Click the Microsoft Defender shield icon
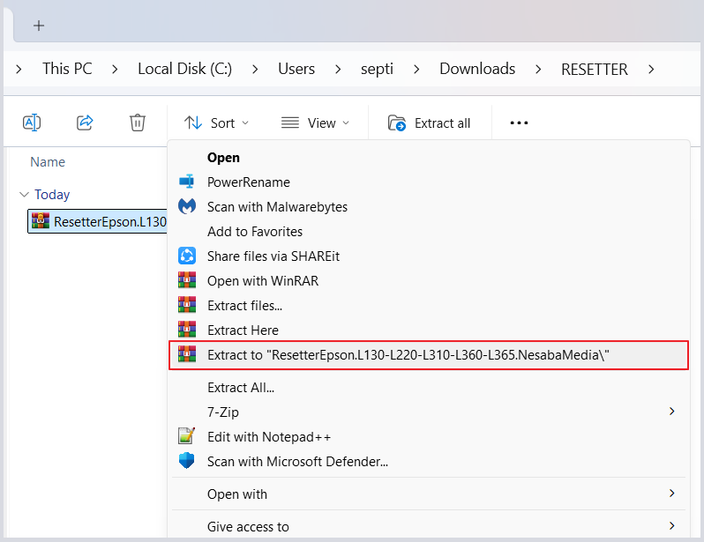Viewport: 704px width, 542px height. 187,461
